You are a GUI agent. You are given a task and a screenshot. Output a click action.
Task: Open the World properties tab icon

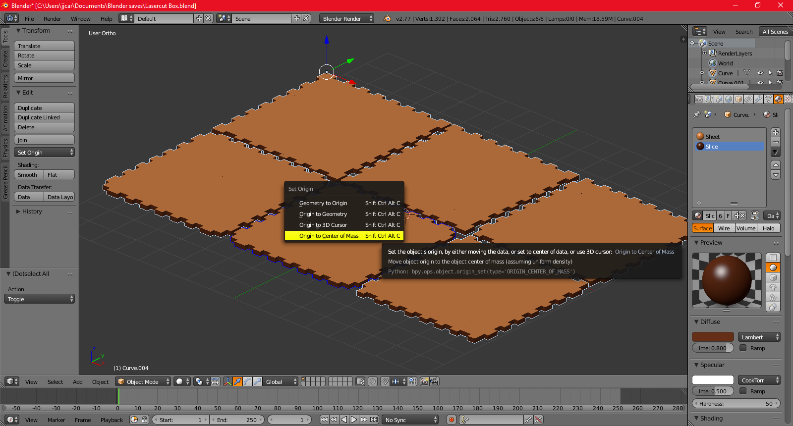(x=729, y=99)
